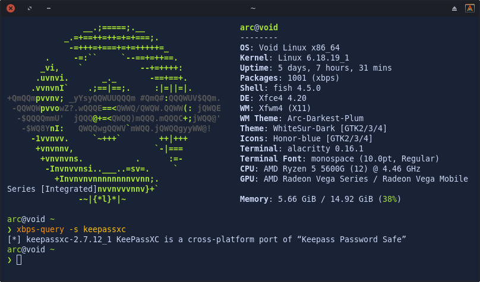Minimize the terminal window
Screen dimensions: 480x282
pos(48,8)
